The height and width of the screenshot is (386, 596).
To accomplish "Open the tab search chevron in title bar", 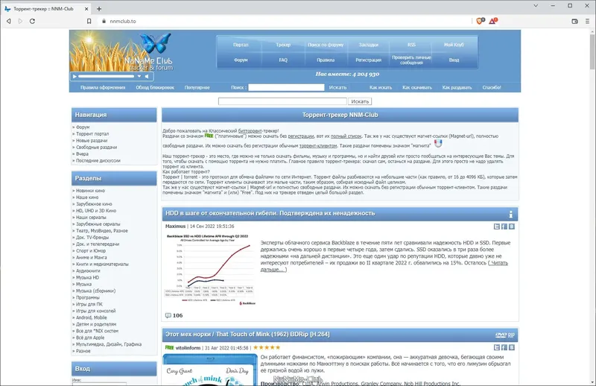I will (x=536, y=6).
